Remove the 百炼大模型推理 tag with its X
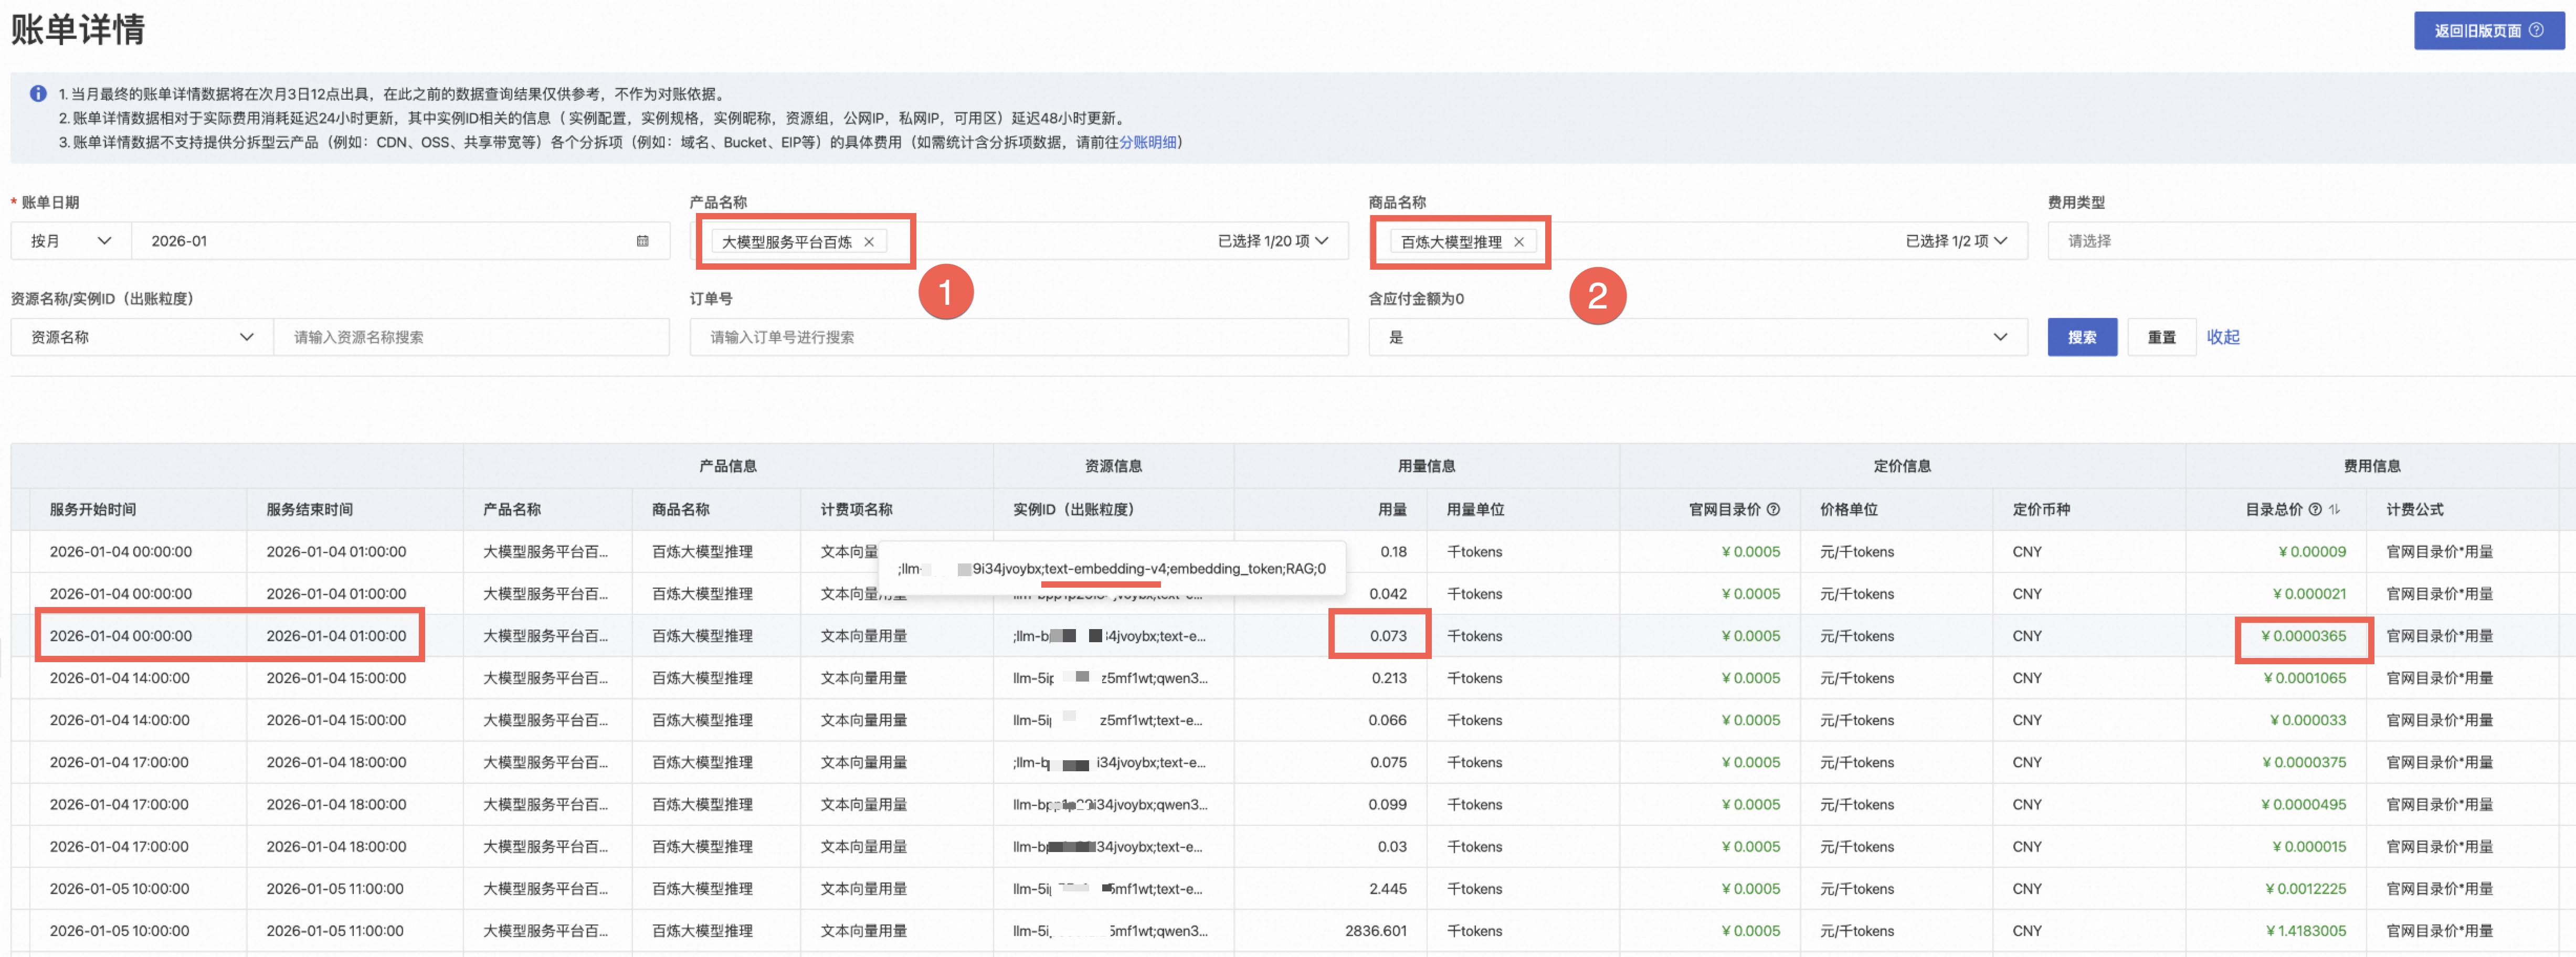This screenshot has height=957, width=2576. 1518,242
